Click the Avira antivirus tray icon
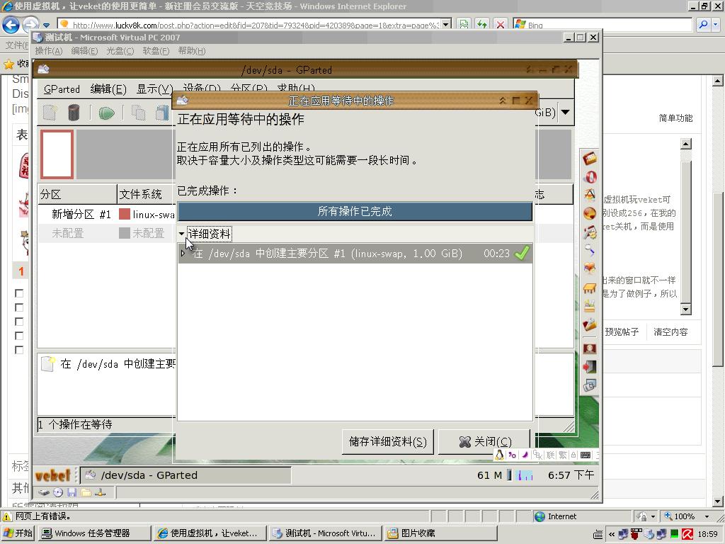 pos(687,534)
